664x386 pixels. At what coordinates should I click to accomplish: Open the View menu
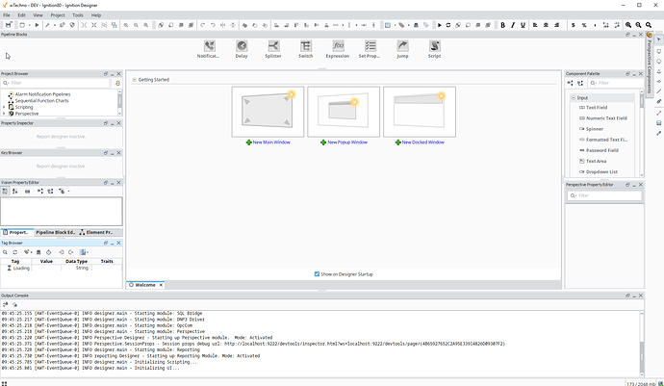(38, 15)
